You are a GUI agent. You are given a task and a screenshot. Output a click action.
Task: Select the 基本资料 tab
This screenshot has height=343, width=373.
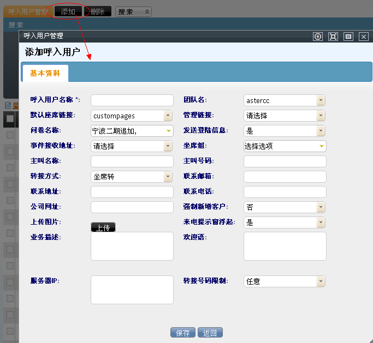pos(45,73)
